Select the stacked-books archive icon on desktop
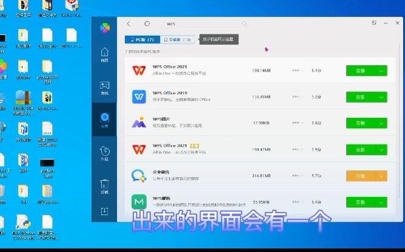 [23, 98]
